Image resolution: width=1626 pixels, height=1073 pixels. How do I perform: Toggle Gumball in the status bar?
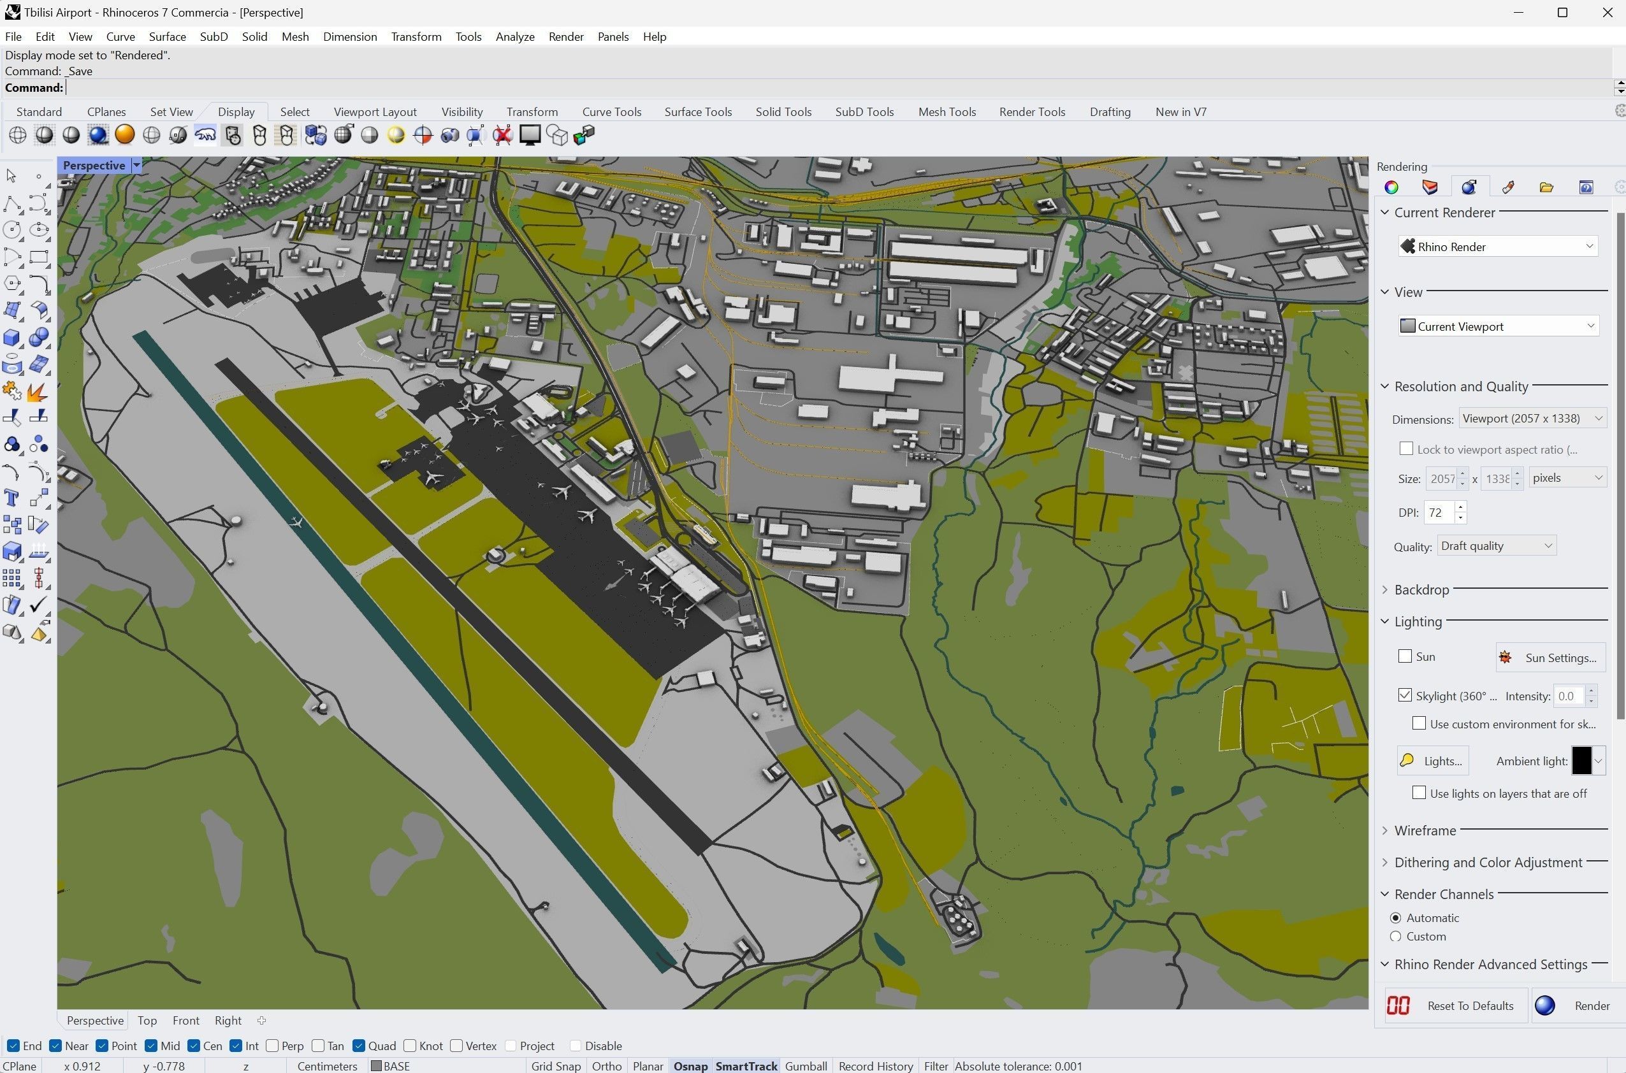pos(806,1066)
